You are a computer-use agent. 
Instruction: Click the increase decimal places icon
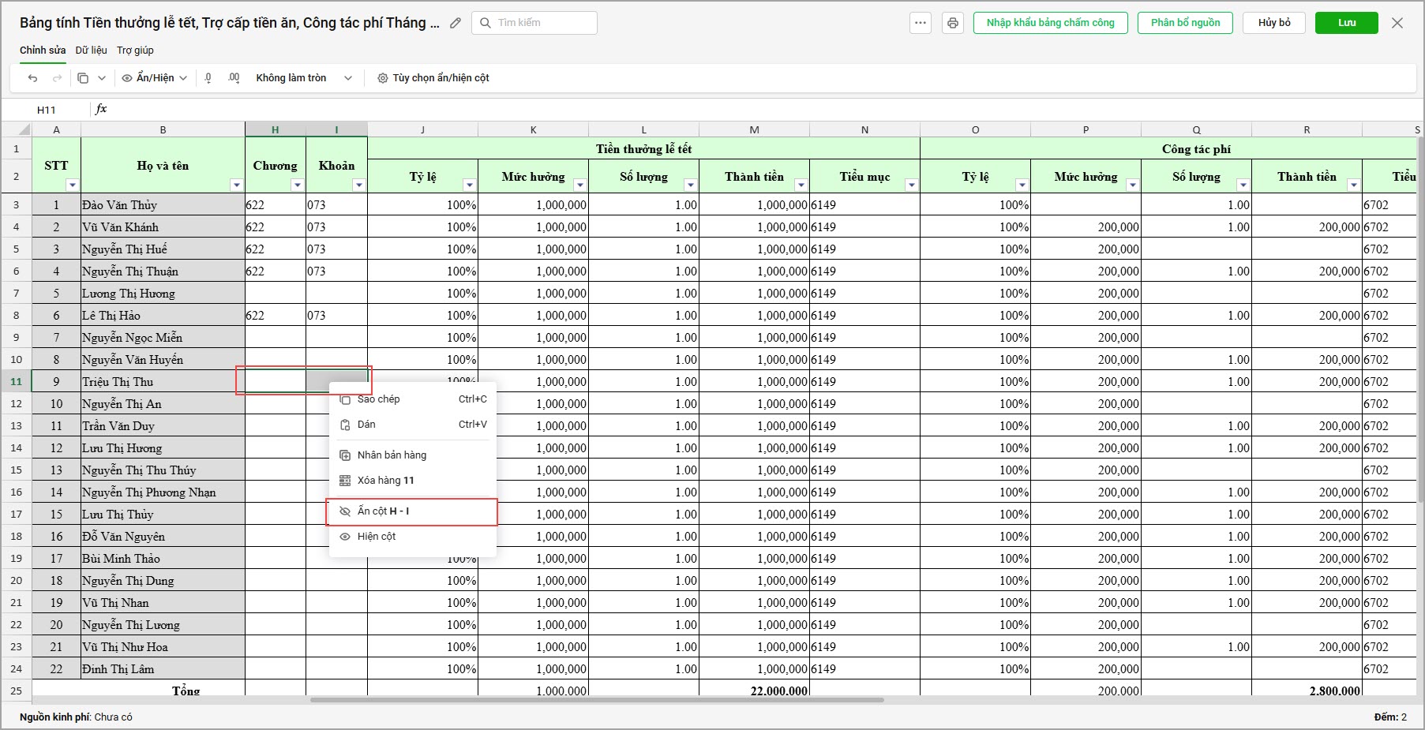[234, 78]
